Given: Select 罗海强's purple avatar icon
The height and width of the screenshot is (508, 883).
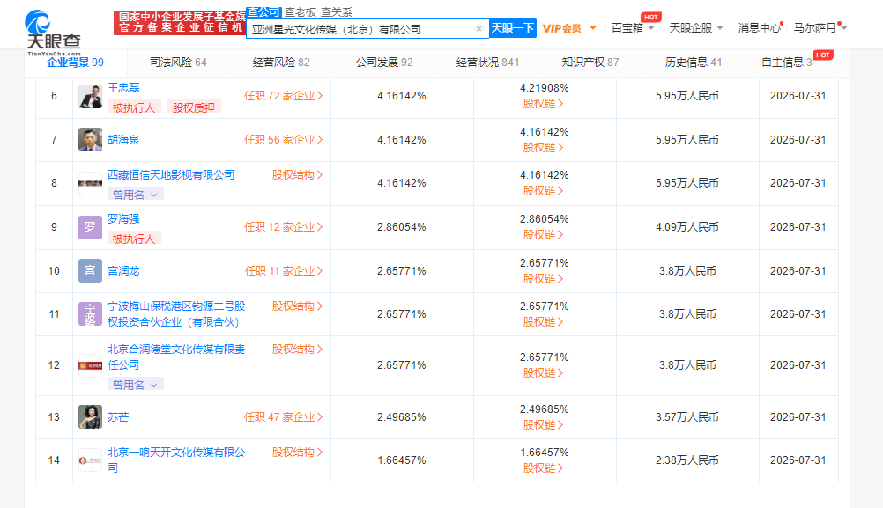Looking at the screenshot, I should (x=90, y=227).
